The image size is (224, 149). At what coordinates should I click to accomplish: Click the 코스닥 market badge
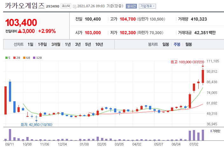tap(66, 6)
